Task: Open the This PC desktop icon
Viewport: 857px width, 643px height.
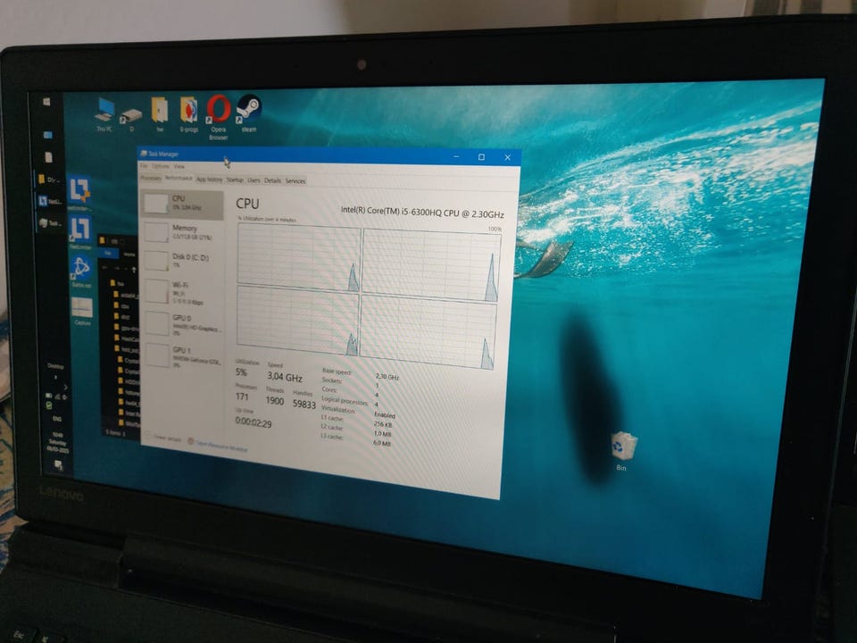Action: tap(104, 114)
